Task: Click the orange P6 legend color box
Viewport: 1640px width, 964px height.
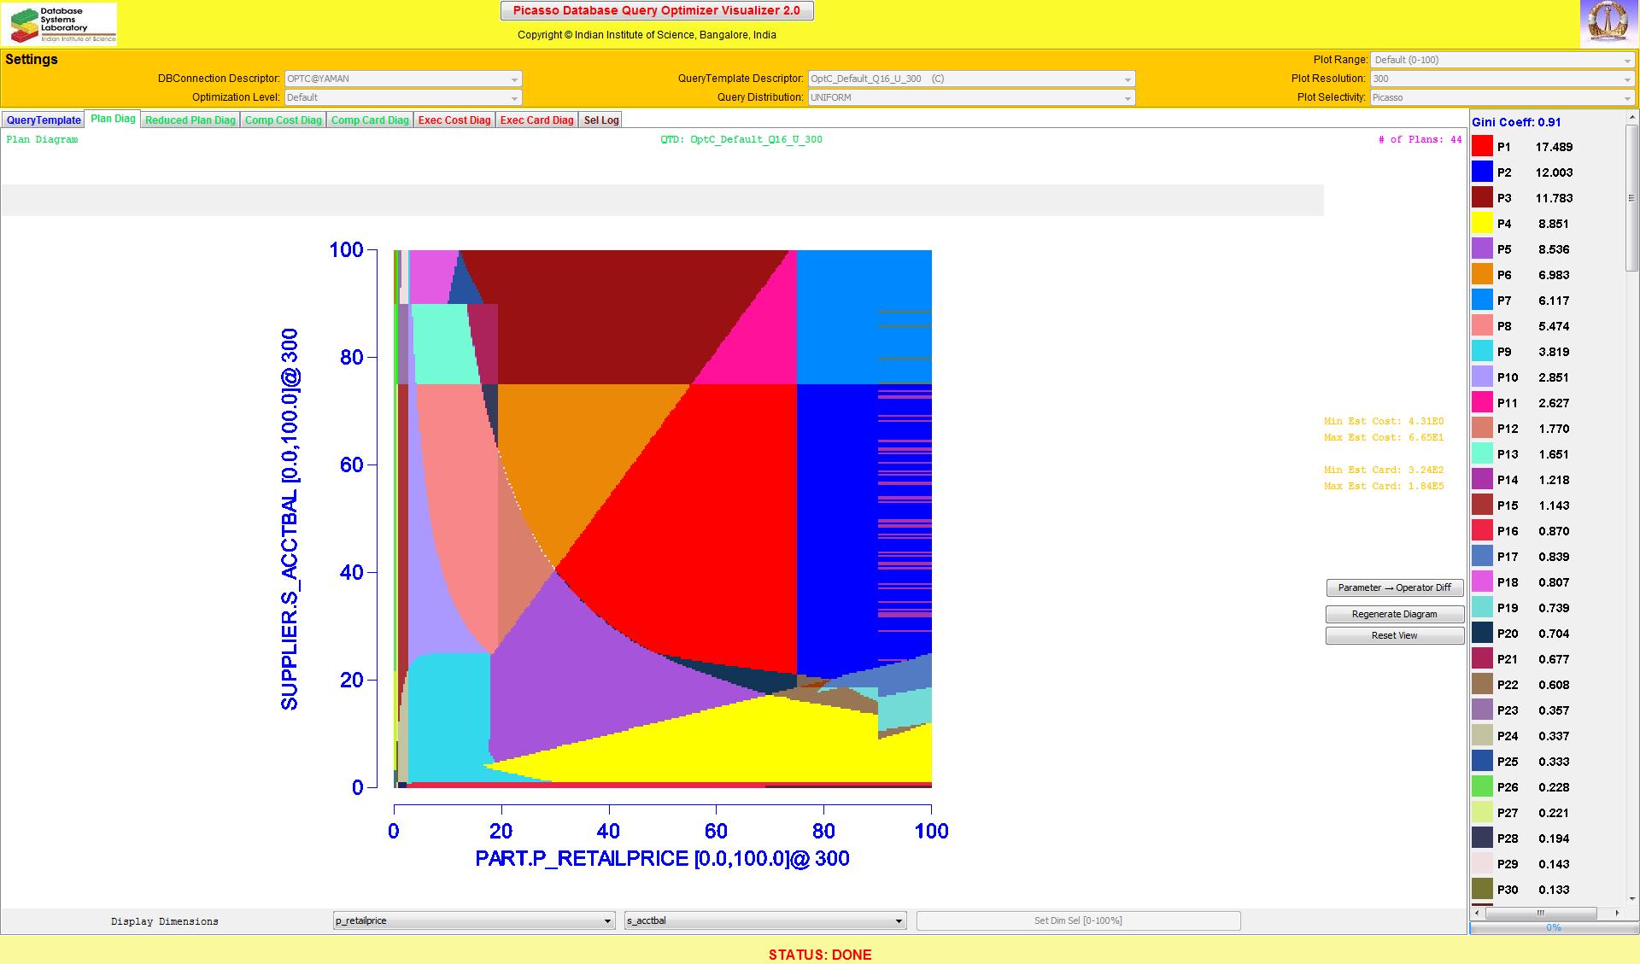Action: 1482,275
